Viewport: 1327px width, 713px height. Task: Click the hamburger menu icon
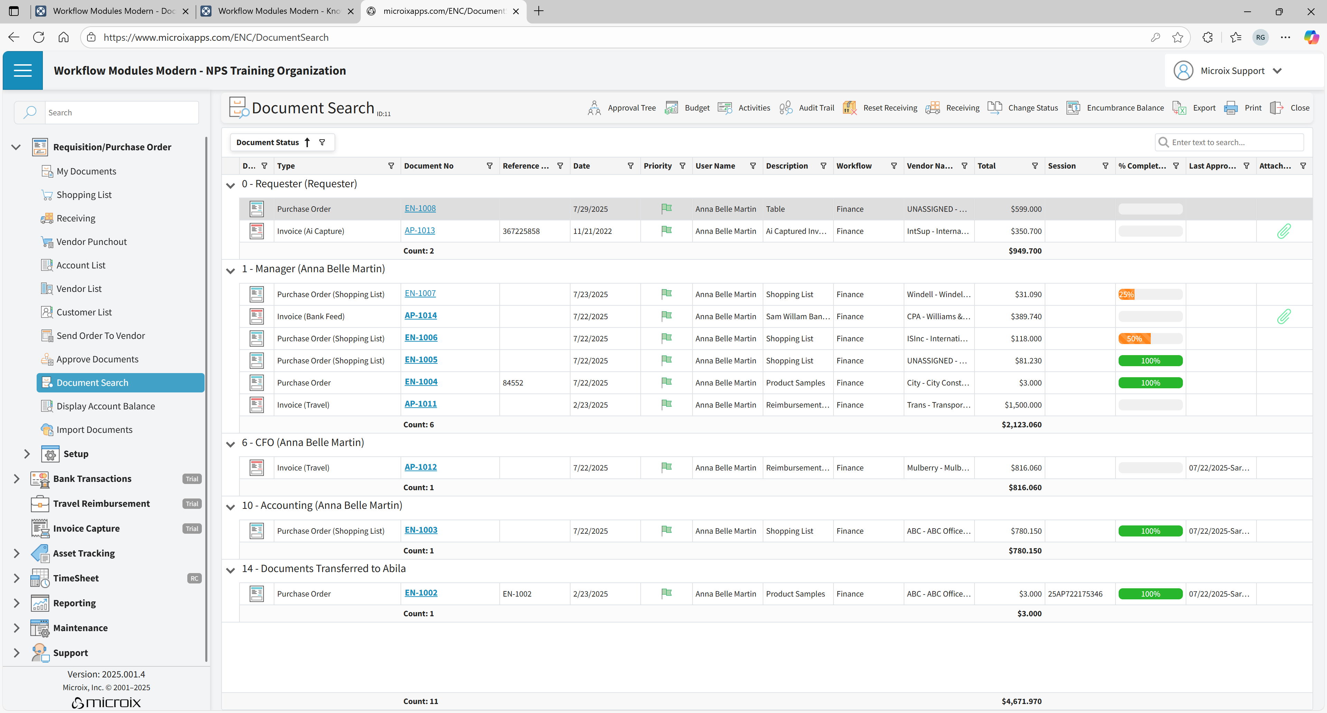point(23,70)
